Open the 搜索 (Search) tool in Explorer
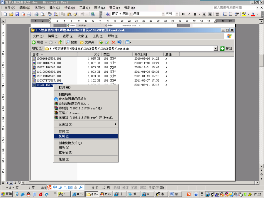This screenshot has height=198, width=264. click(71, 42)
